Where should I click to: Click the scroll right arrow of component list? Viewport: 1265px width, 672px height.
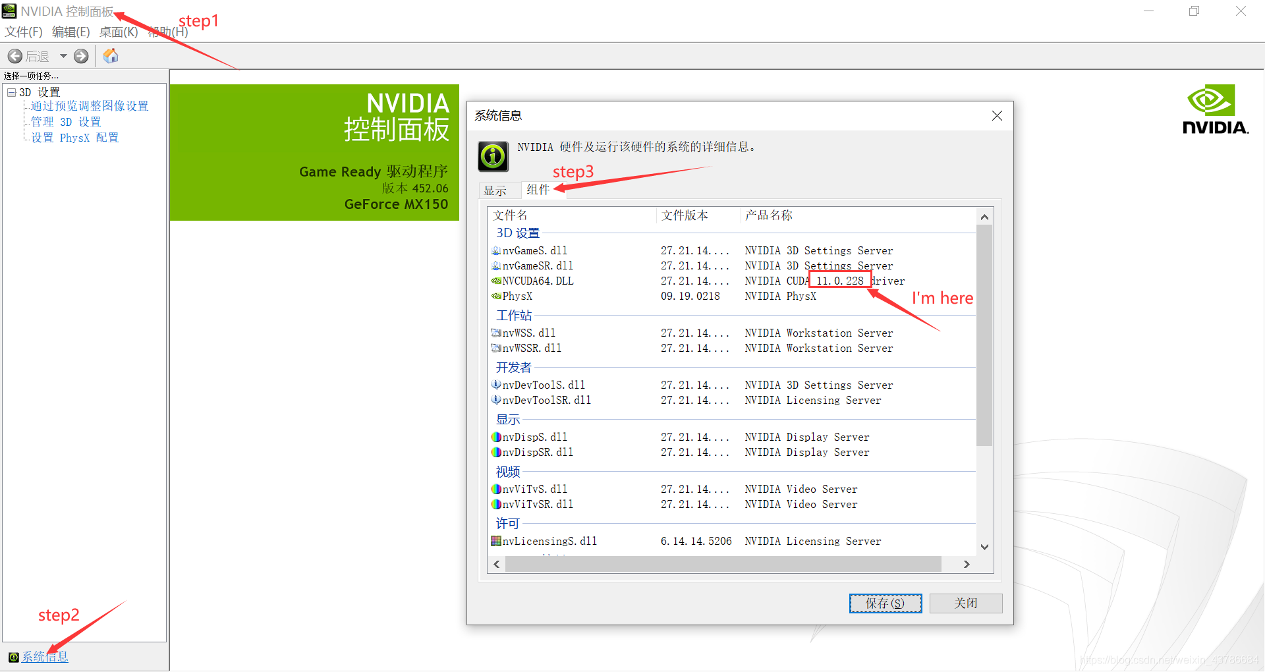tap(967, 565)
